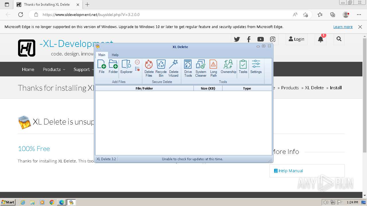Add a file with the File button
The image size is (367, 206).
pos(101,67)
